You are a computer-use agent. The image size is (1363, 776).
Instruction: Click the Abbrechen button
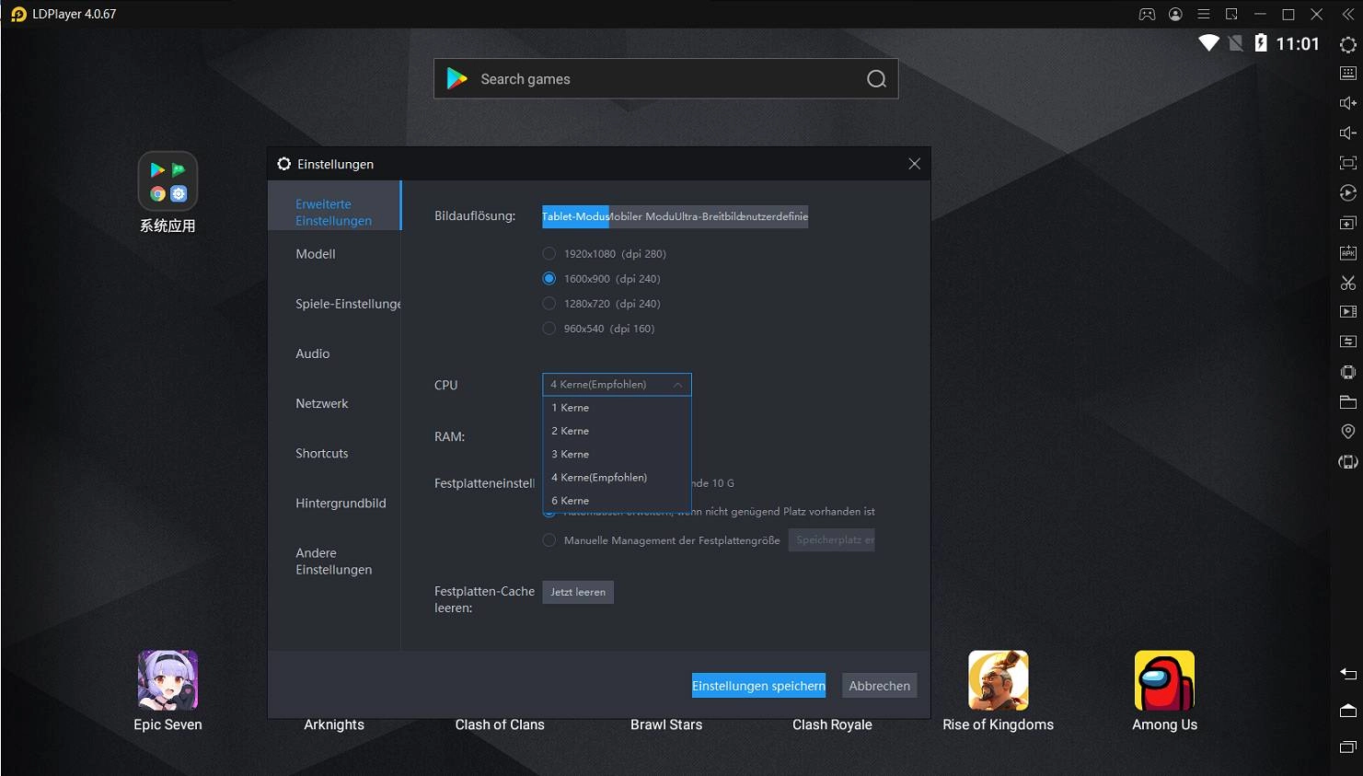tap(879, 686)
